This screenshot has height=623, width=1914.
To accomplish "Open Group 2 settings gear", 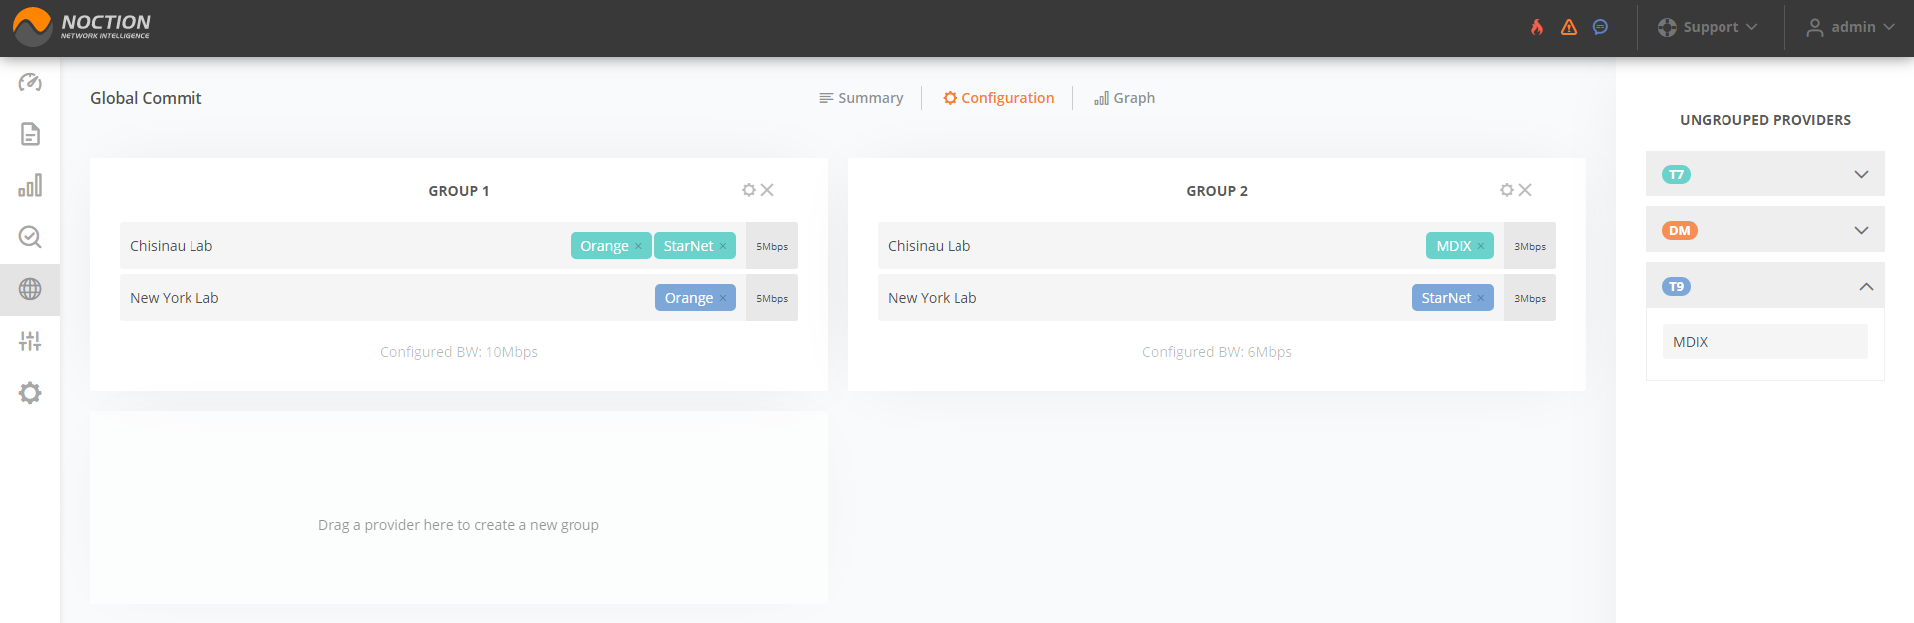I will click(x=1507, y=190).
